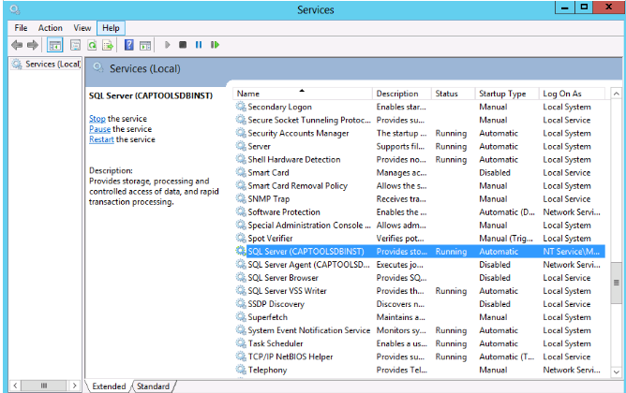This screenshot has width=626, height=393.
Task: Click the Pause Service icon
Action: pyautogui.click(x=199, y=45)
